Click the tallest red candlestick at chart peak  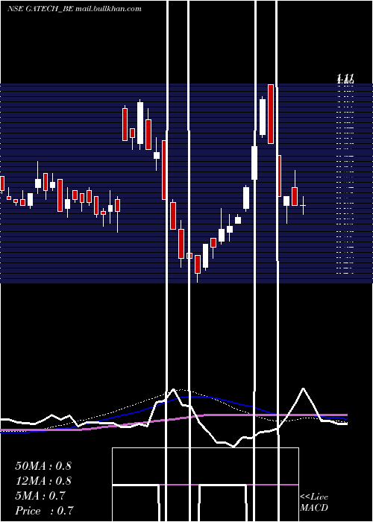click(271, 114)
